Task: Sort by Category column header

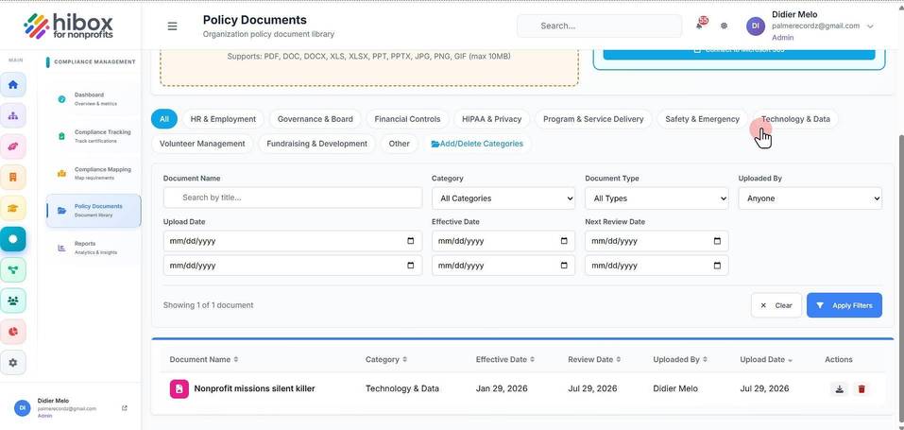Action: [x=385, y=359]
